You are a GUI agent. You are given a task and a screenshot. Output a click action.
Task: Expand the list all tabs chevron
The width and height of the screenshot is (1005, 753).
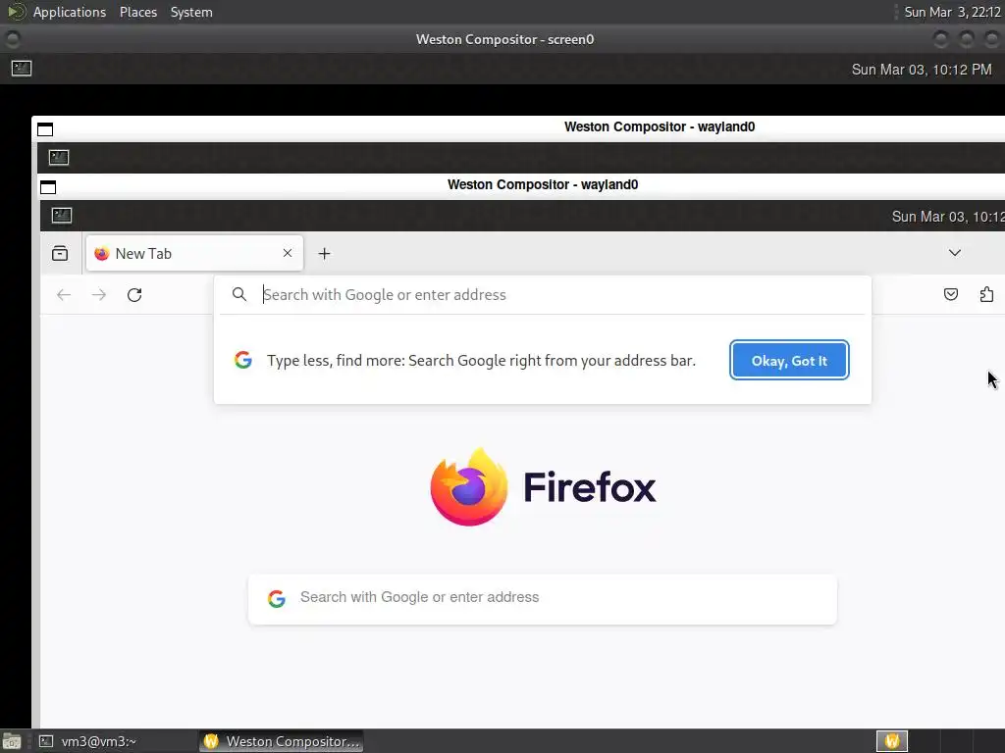click(x=954, y=253)
